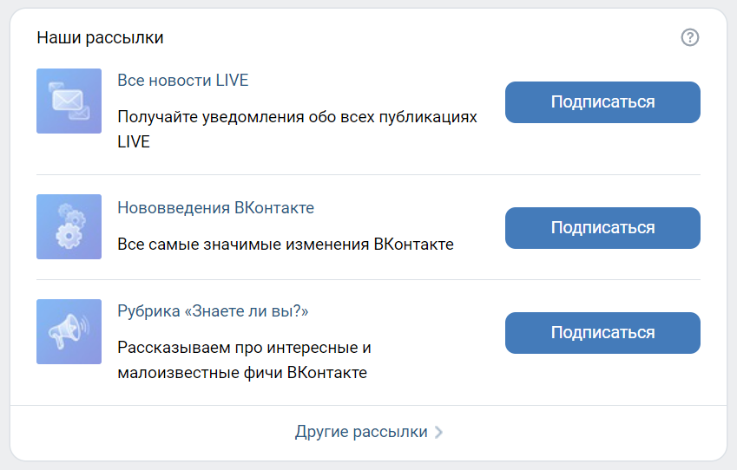Screen dimensions: 737x470
Task: Click the gears icon for Нововведения ВКонтакте
Action: (x=69, y=226)
